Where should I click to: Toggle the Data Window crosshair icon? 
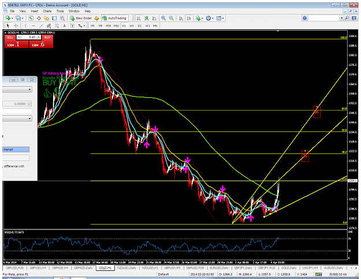click(39, 18)
